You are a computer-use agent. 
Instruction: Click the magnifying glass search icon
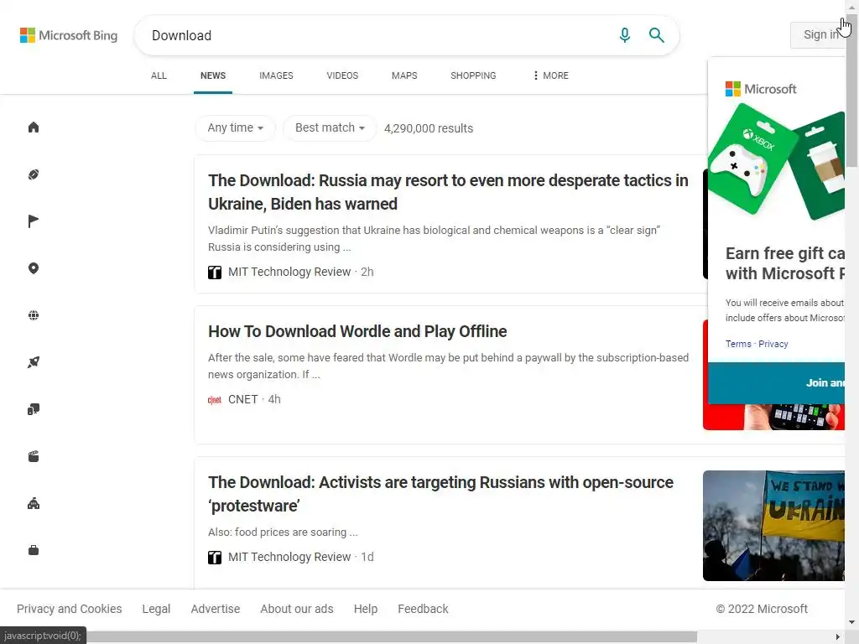[656, 35]
